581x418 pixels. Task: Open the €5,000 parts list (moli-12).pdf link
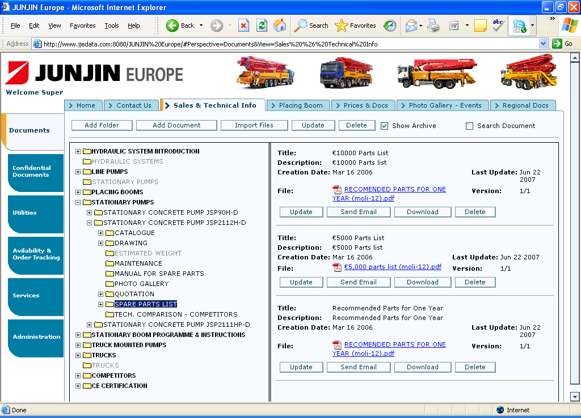click(x=393, y=267)
